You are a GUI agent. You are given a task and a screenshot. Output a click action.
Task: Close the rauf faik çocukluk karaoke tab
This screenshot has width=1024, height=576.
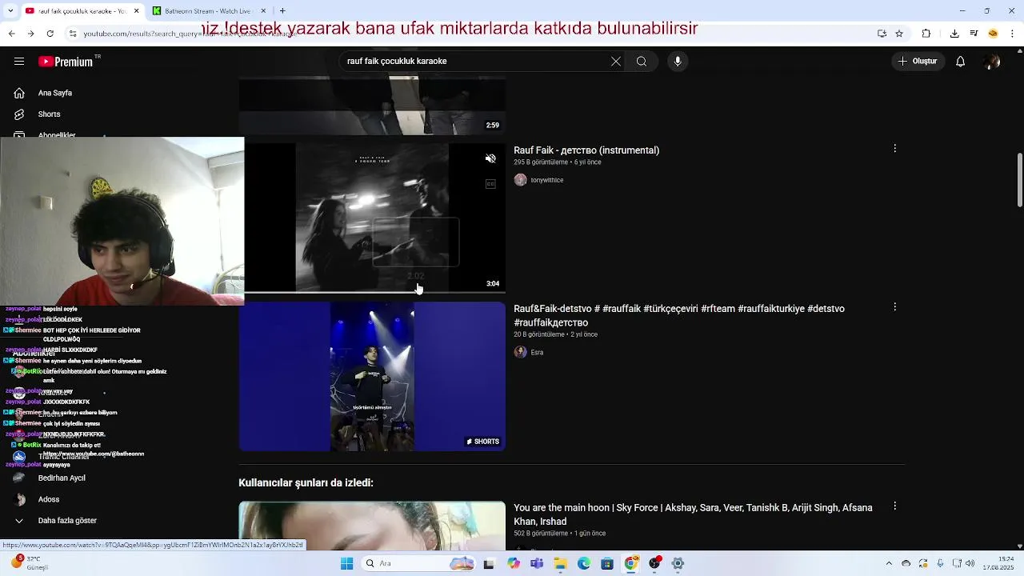click(x=136, y=11)
